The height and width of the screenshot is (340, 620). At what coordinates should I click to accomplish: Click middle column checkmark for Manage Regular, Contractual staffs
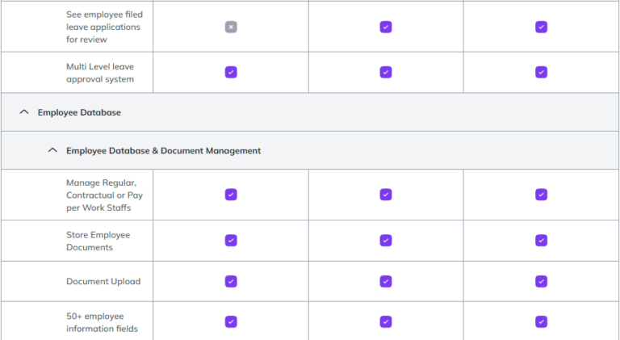386,195
